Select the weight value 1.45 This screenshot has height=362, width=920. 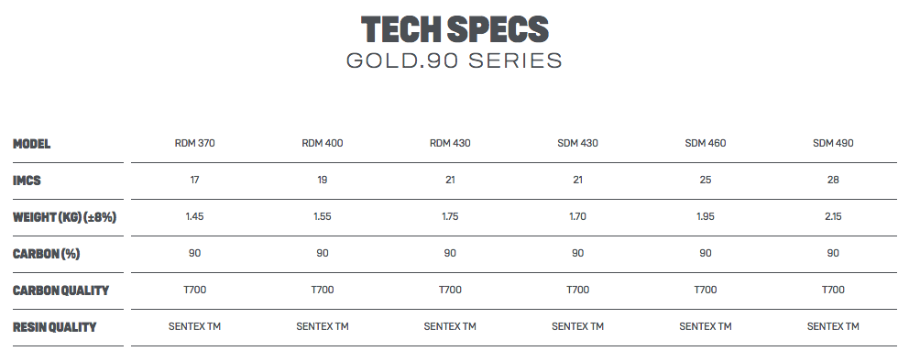click(x=195, y=216)
